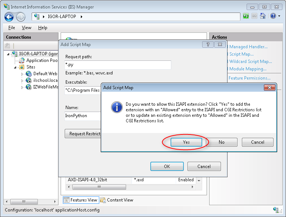286x217 pixels.
Task: Click Wildcard Script Map action link
Action: point(250,62)
